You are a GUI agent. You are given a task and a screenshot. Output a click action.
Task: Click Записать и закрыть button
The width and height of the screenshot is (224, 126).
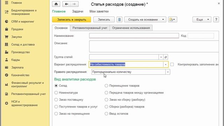[71, 20]
